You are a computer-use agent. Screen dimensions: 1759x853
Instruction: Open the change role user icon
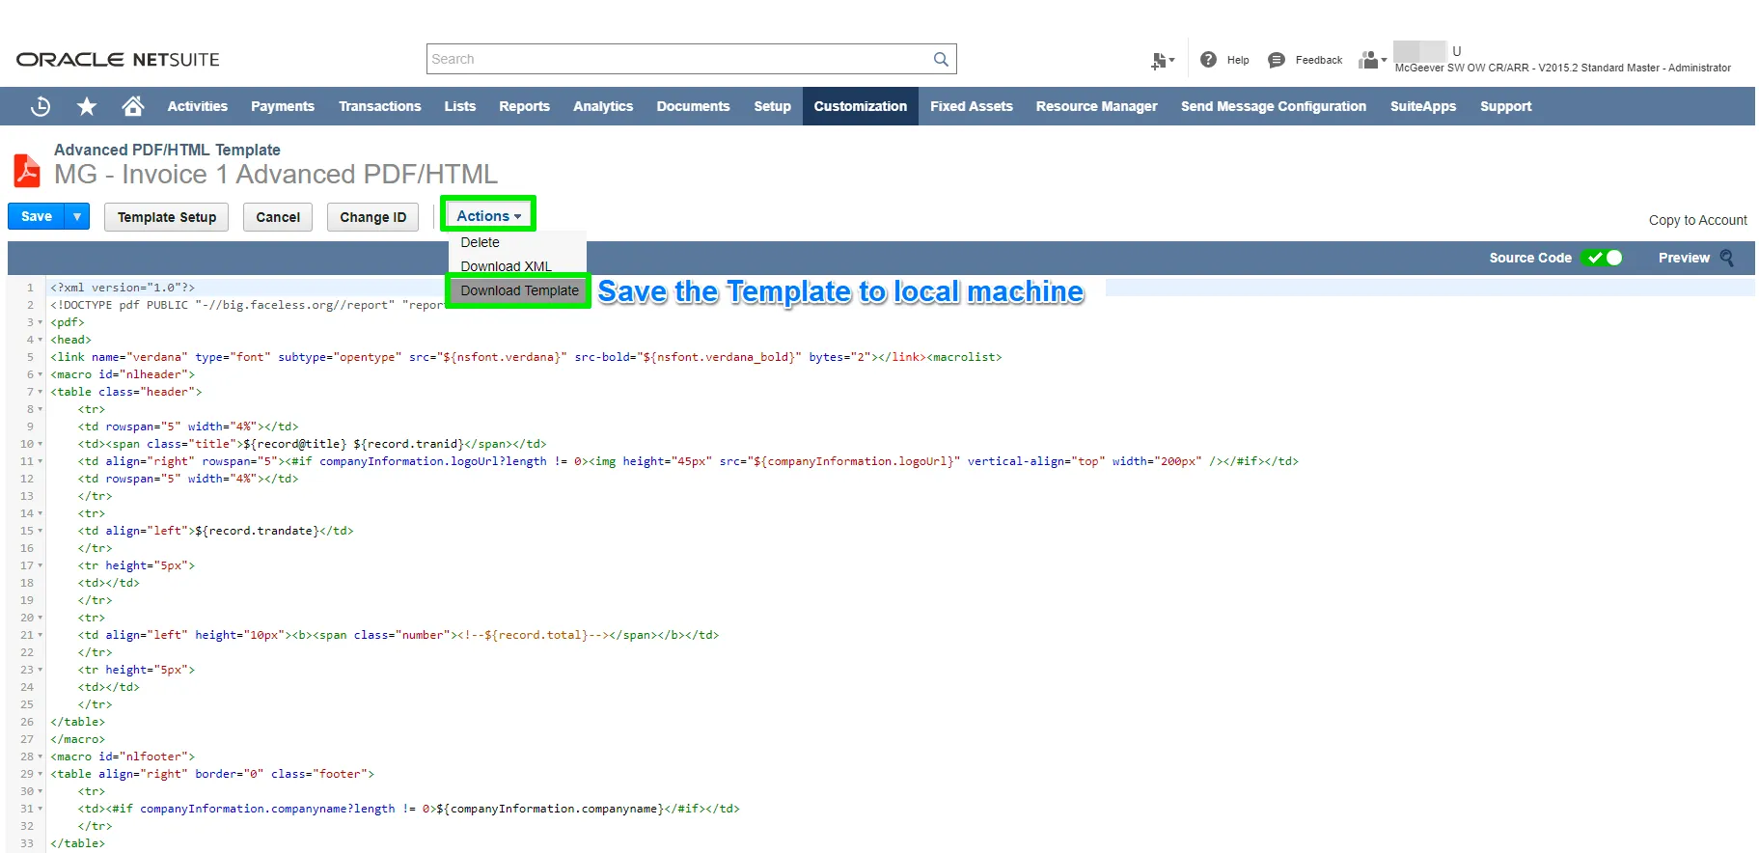point(1371,60)
